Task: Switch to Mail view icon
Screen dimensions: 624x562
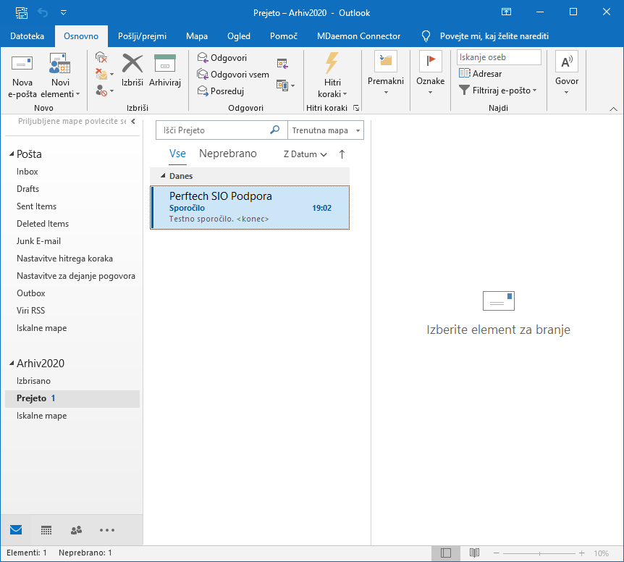Action: [x=16, y=529]
